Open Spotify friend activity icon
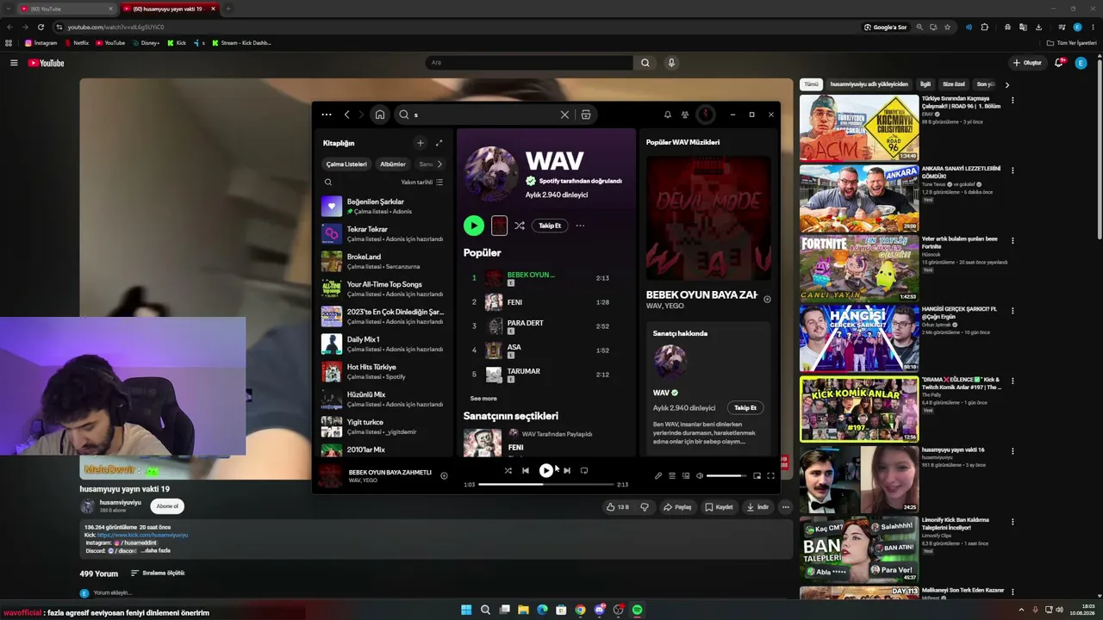 tap(685, 115)
